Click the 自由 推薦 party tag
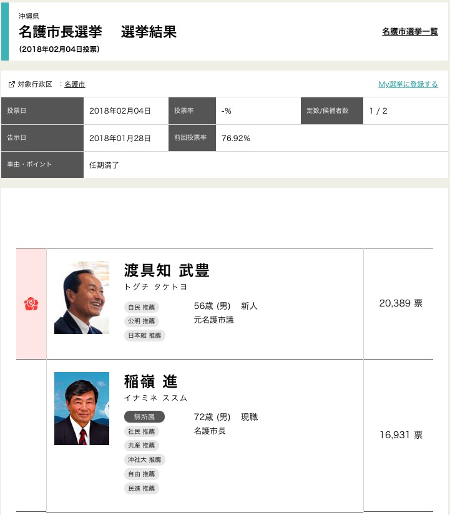 pos(142,474)
